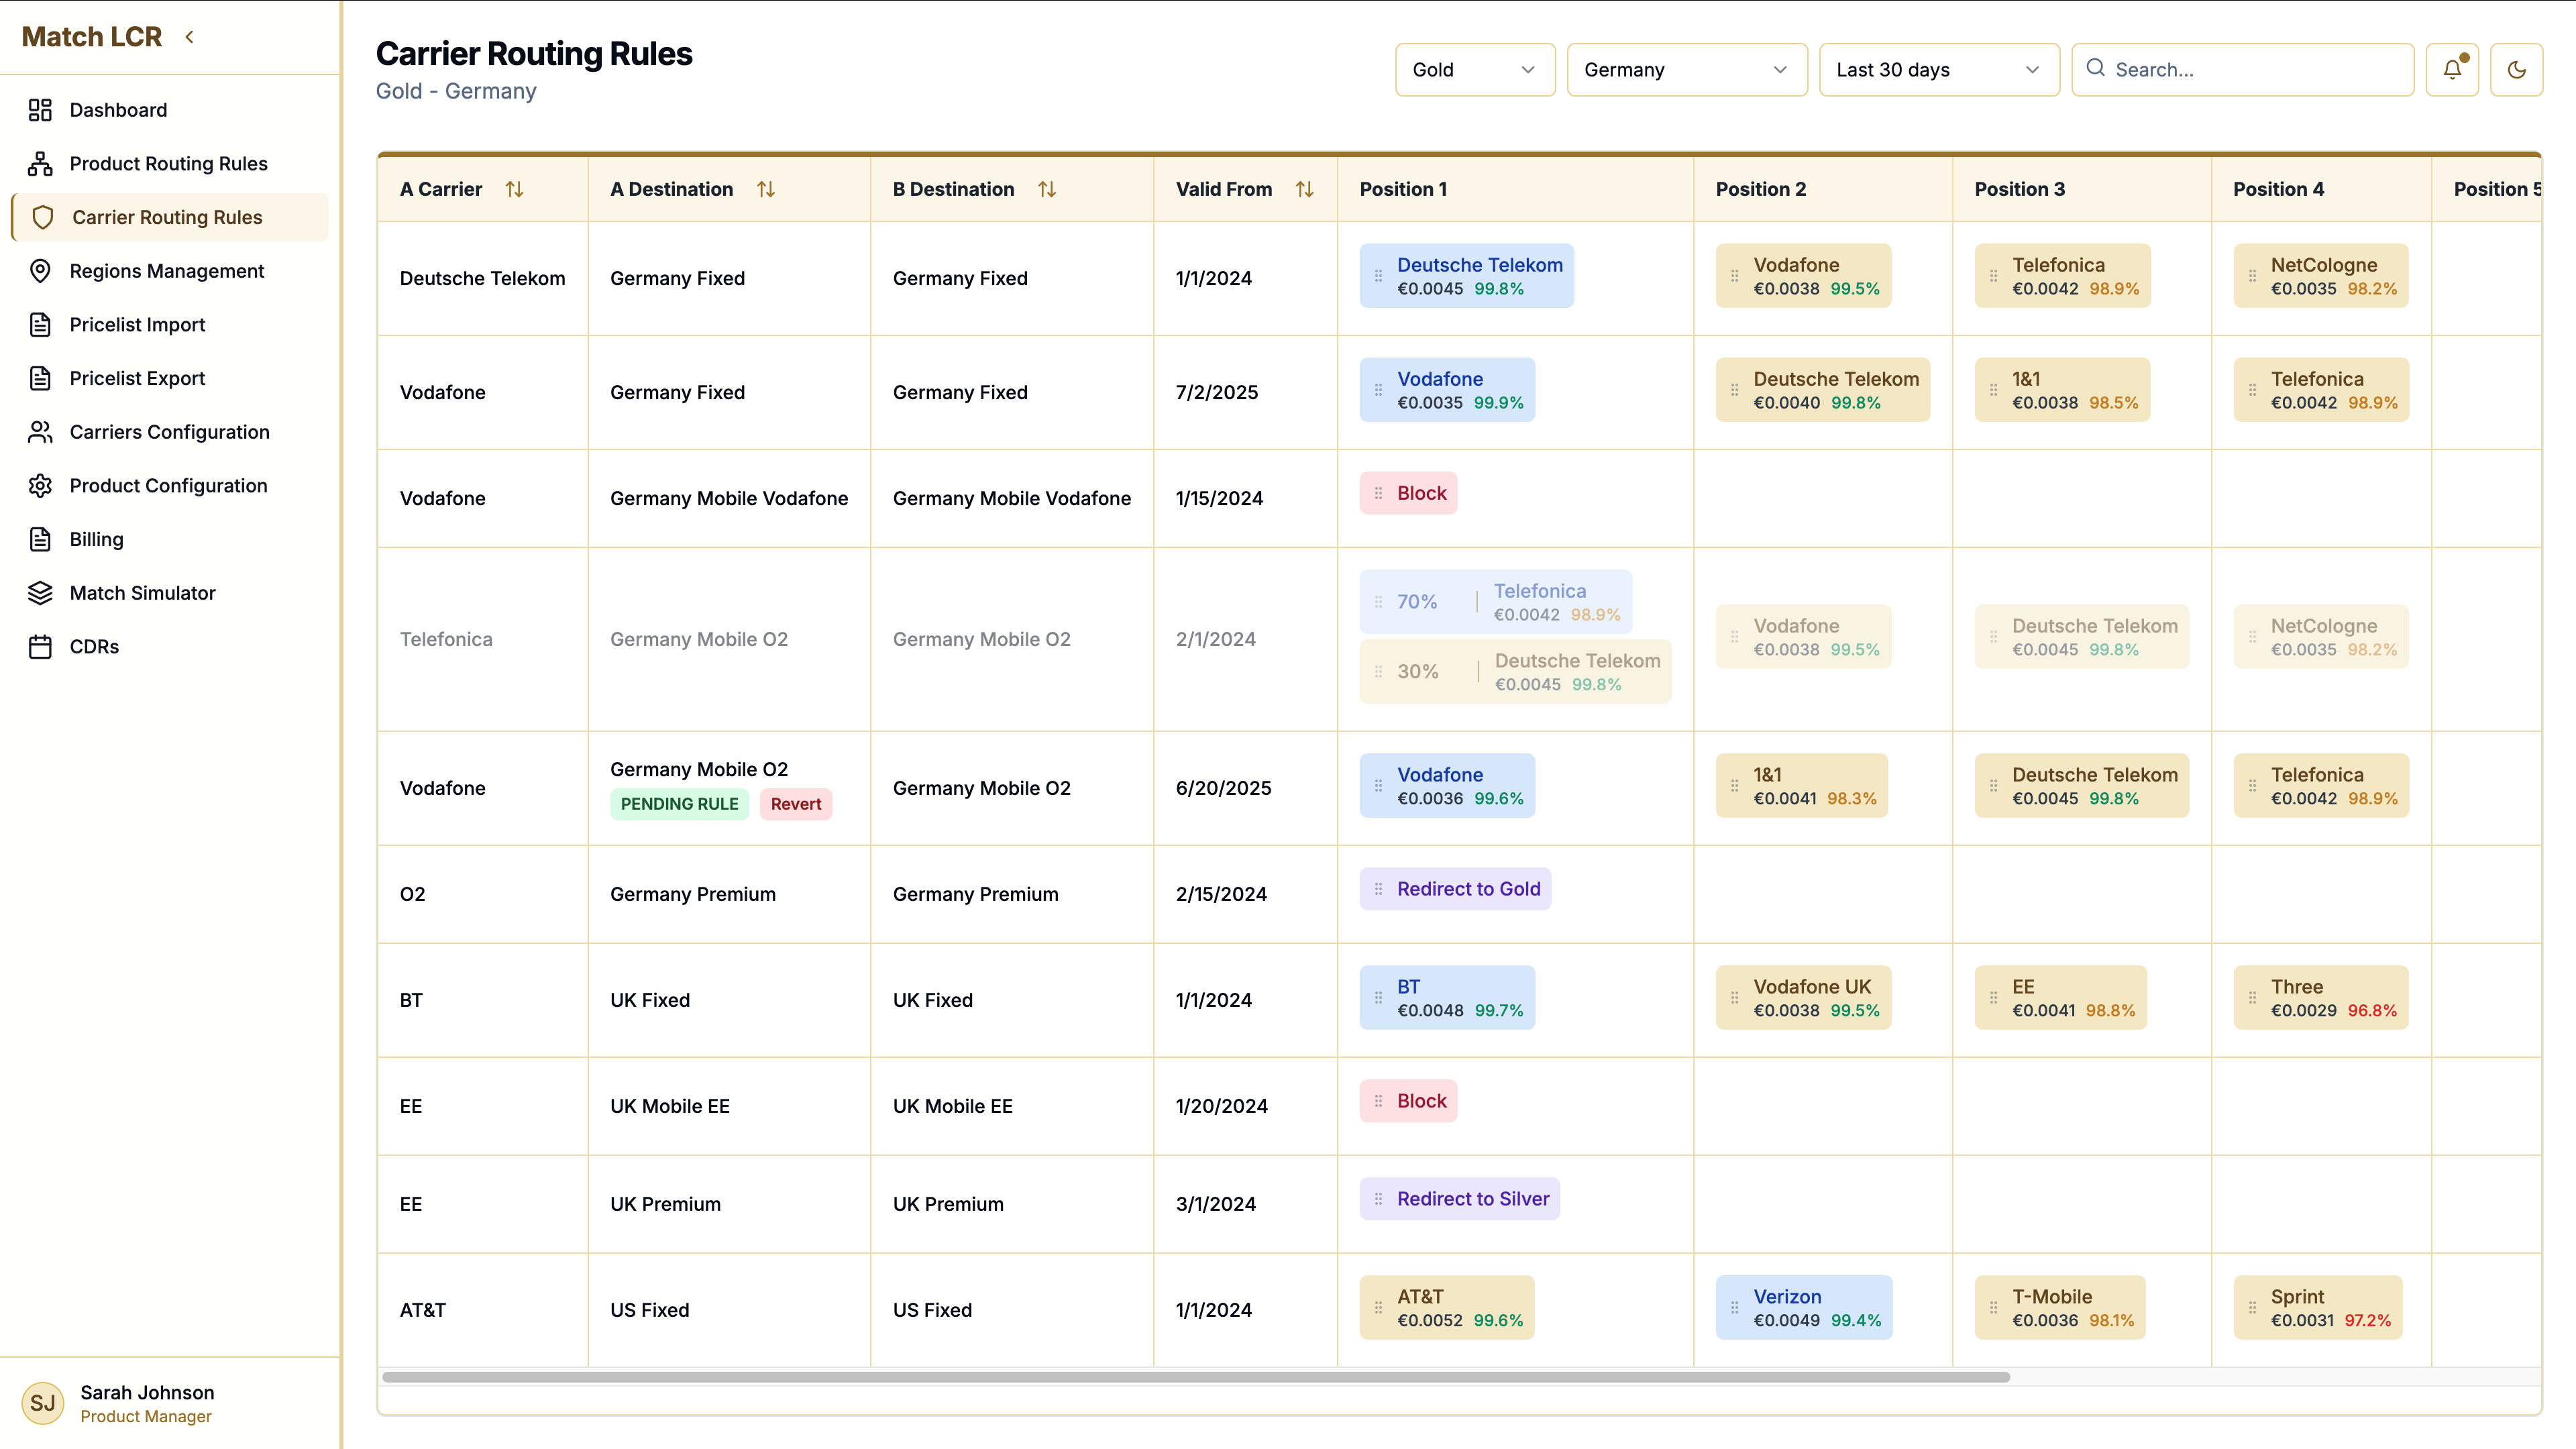Sort by B Destination column

(1047, 189)
